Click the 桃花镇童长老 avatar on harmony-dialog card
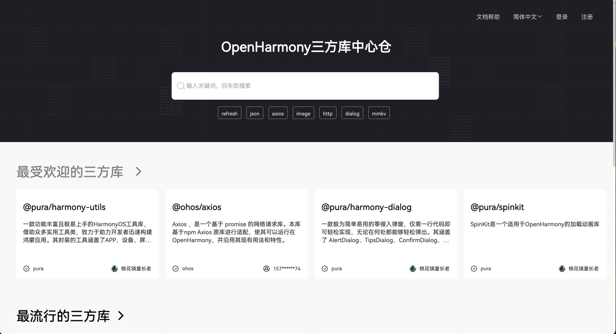Screen dimensions: 616x334 413,269
